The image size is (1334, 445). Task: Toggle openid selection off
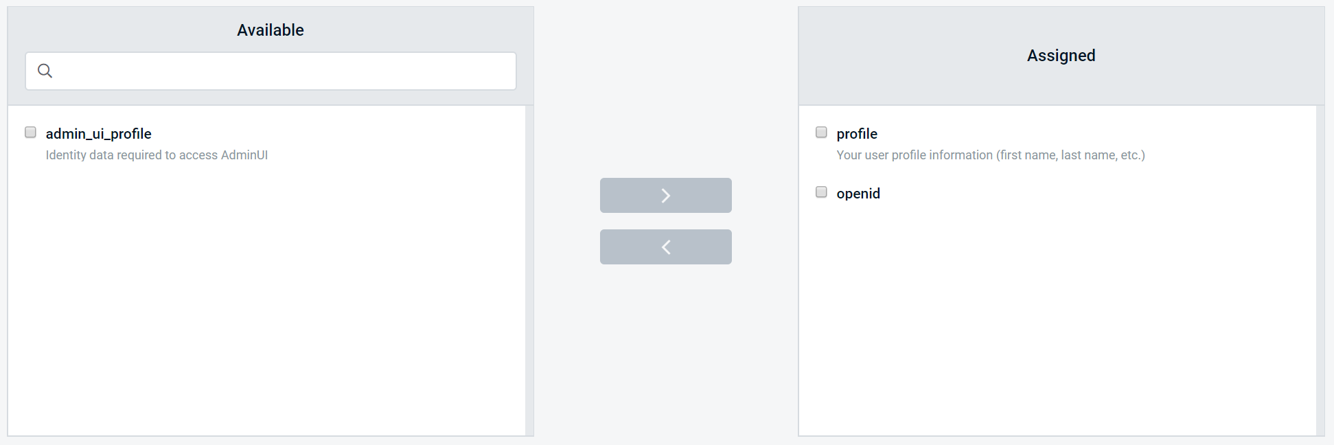coord(820,192)
